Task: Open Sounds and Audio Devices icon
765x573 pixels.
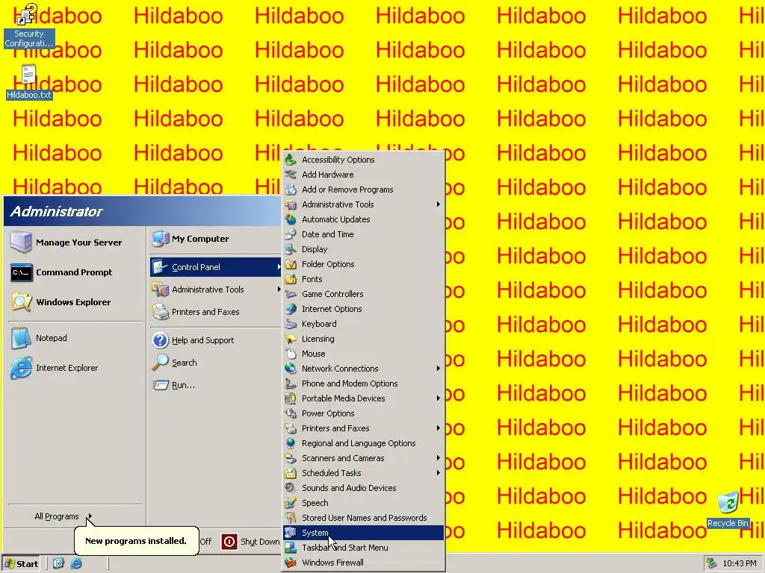Action: tap(291, 488)
